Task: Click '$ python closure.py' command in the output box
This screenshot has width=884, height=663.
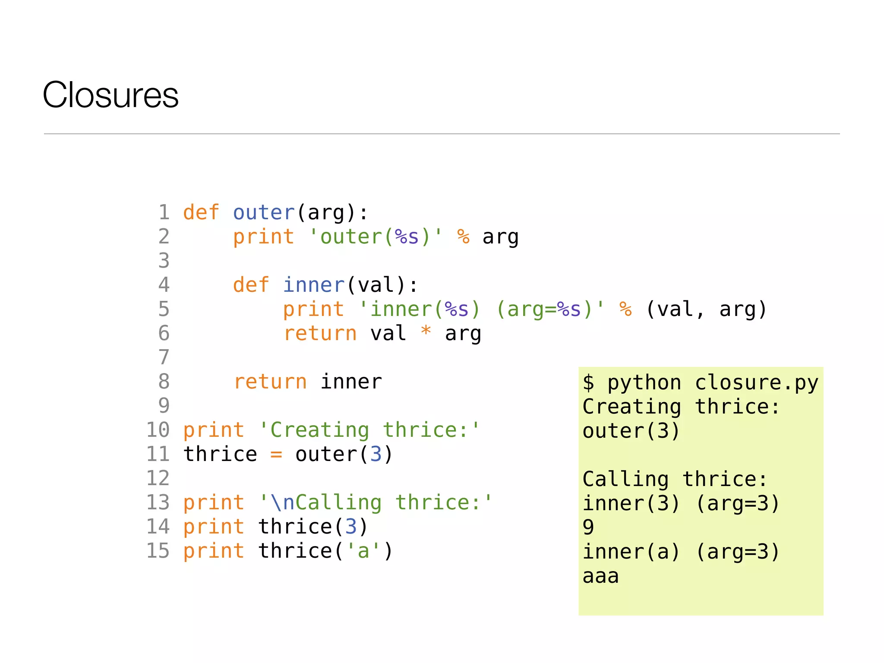Action: (x=700, y=383)
